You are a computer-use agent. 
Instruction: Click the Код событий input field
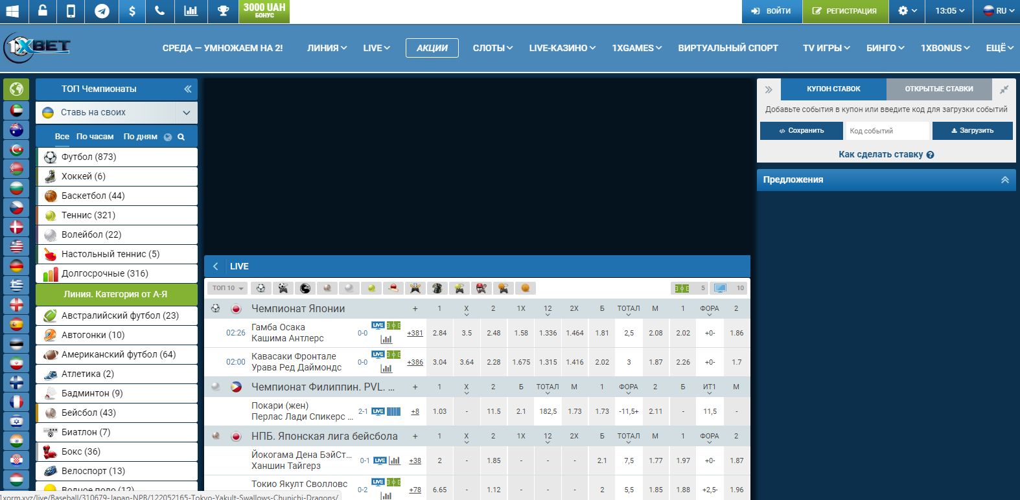(887, 131)
